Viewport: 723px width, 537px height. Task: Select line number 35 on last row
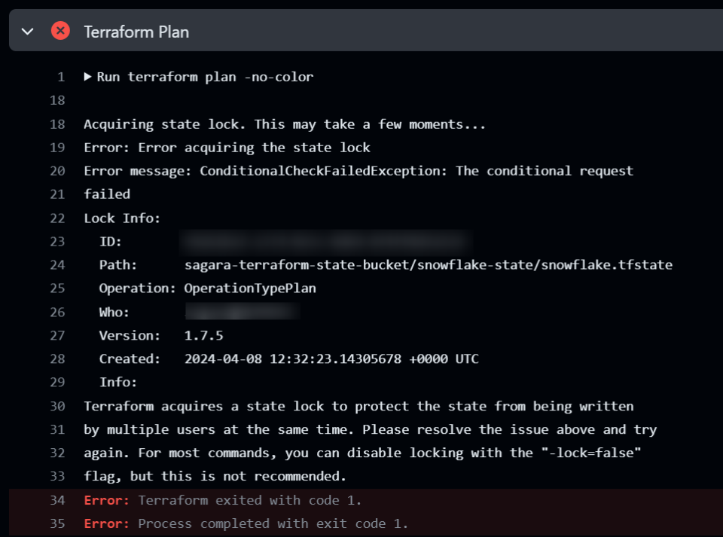(x=57, y=523)
